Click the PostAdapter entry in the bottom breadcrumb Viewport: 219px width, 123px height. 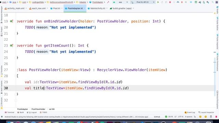coord(23,109)
